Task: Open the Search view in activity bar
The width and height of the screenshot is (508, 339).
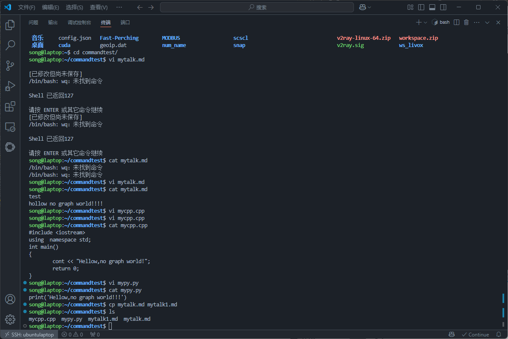Action: coord(10,45)
